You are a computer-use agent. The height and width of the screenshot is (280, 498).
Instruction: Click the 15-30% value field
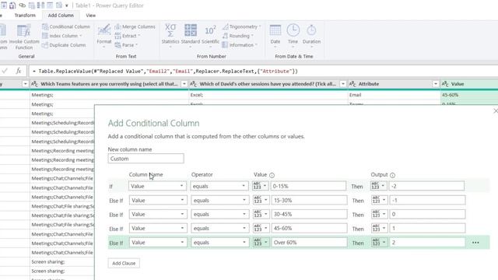tap(309, 201)
